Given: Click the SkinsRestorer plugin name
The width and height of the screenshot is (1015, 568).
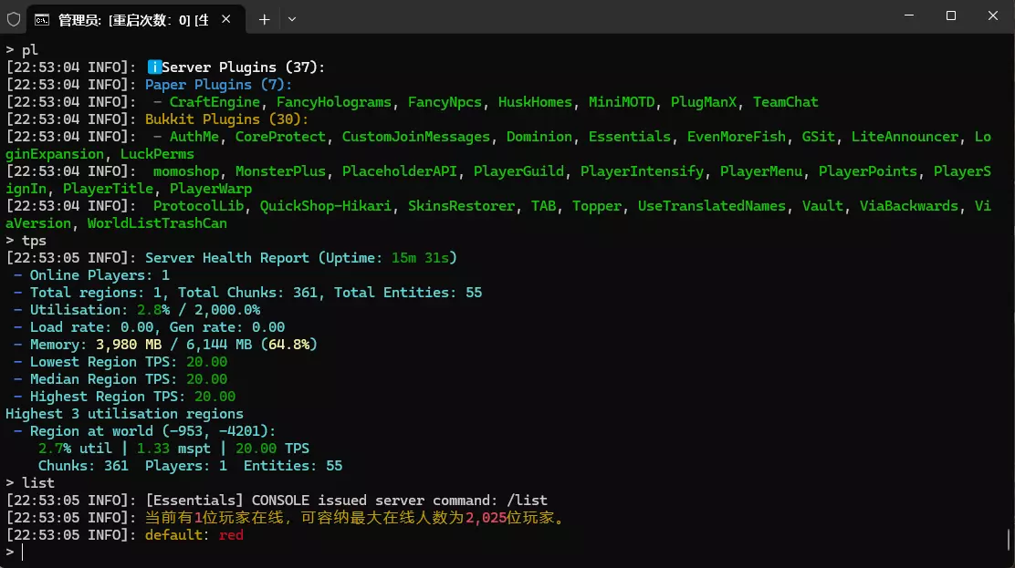Looking at the screenshot, I should (x=461, y=206).
